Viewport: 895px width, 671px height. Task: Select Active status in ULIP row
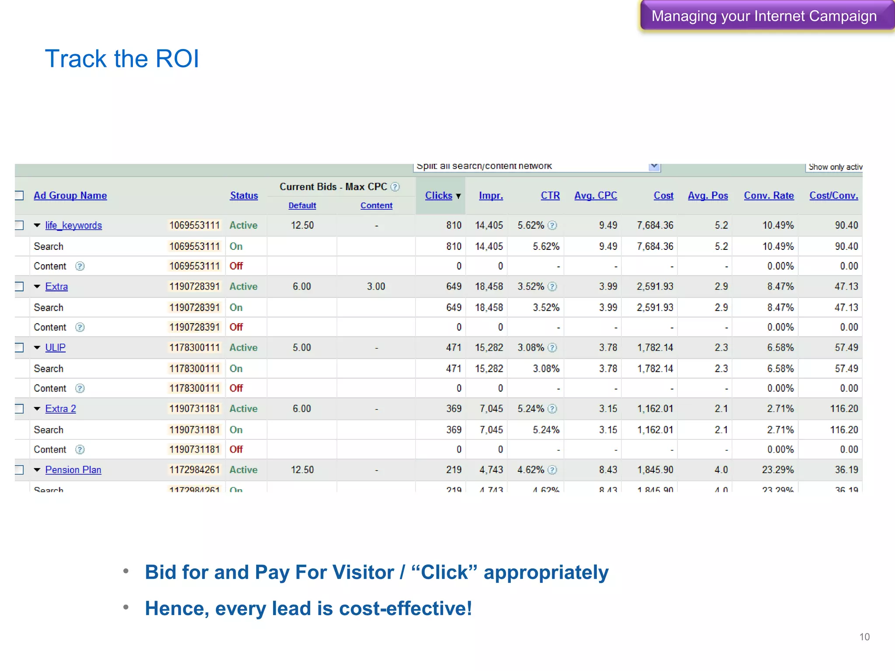click(243, 348)
